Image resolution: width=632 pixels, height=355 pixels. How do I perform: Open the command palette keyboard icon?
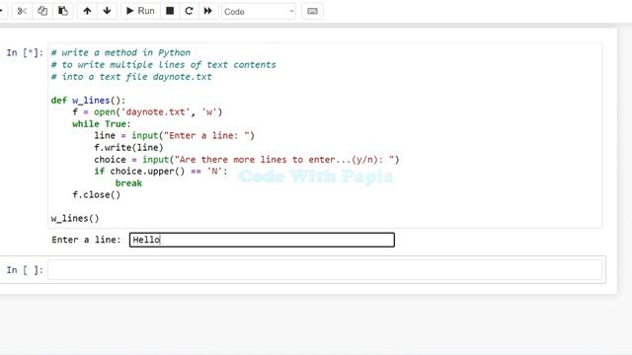click(x=312, y=11)
